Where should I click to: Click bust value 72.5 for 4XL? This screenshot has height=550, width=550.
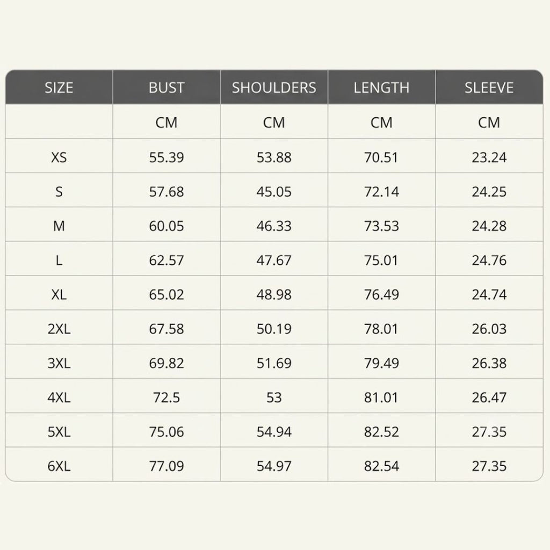(x=167, y=397)
